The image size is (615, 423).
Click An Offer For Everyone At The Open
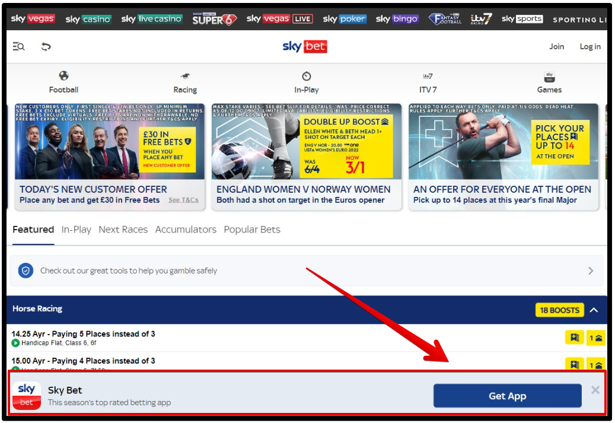click(502, 189)
